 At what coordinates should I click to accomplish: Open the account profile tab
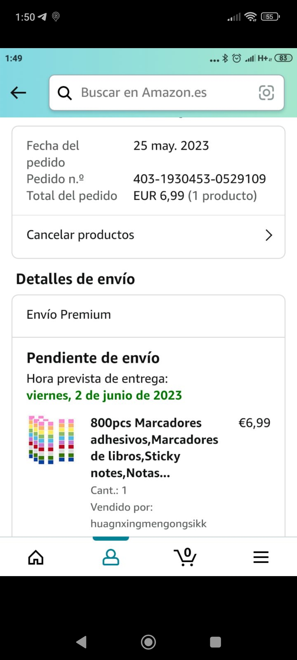pos(111,557)
